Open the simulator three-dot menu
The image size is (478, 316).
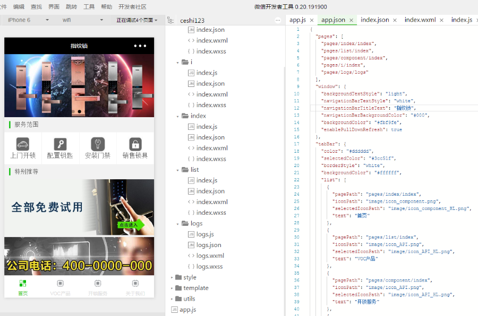[140, 46]
